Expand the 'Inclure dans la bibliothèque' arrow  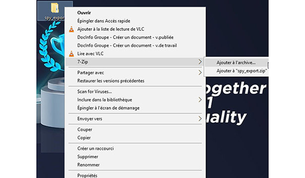tap(200, 100)
